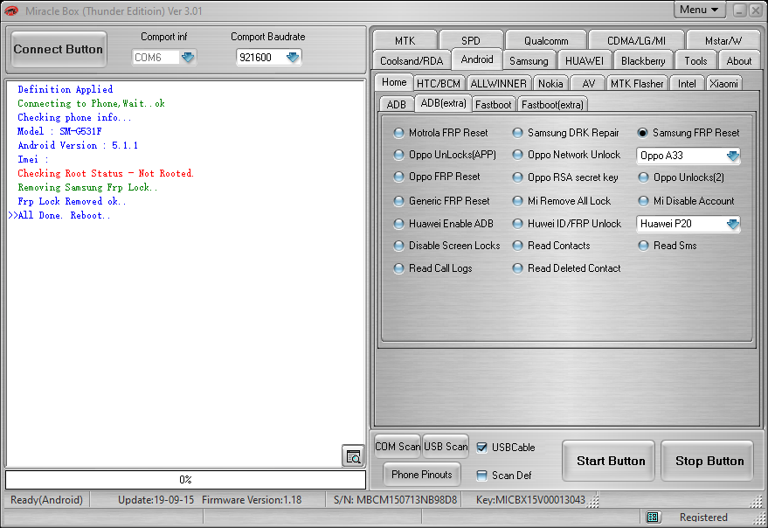Select Samsung FRP Reset option

click(x=688, y=133)
